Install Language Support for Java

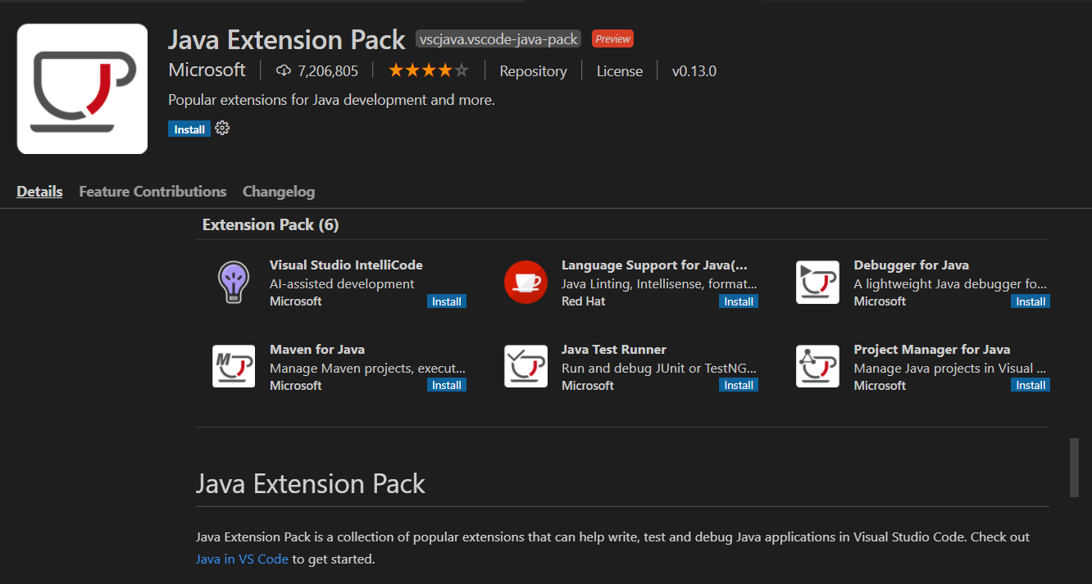tap(739, 301)
